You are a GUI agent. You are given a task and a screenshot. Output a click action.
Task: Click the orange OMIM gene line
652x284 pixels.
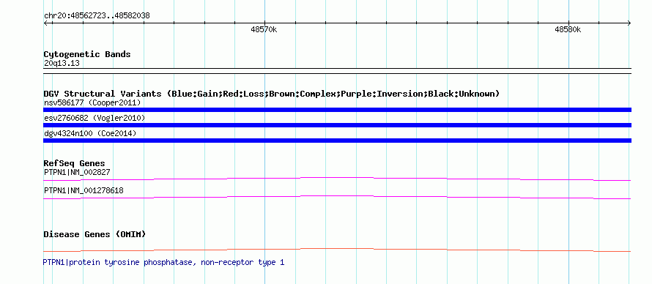click(x=337, y=250)
